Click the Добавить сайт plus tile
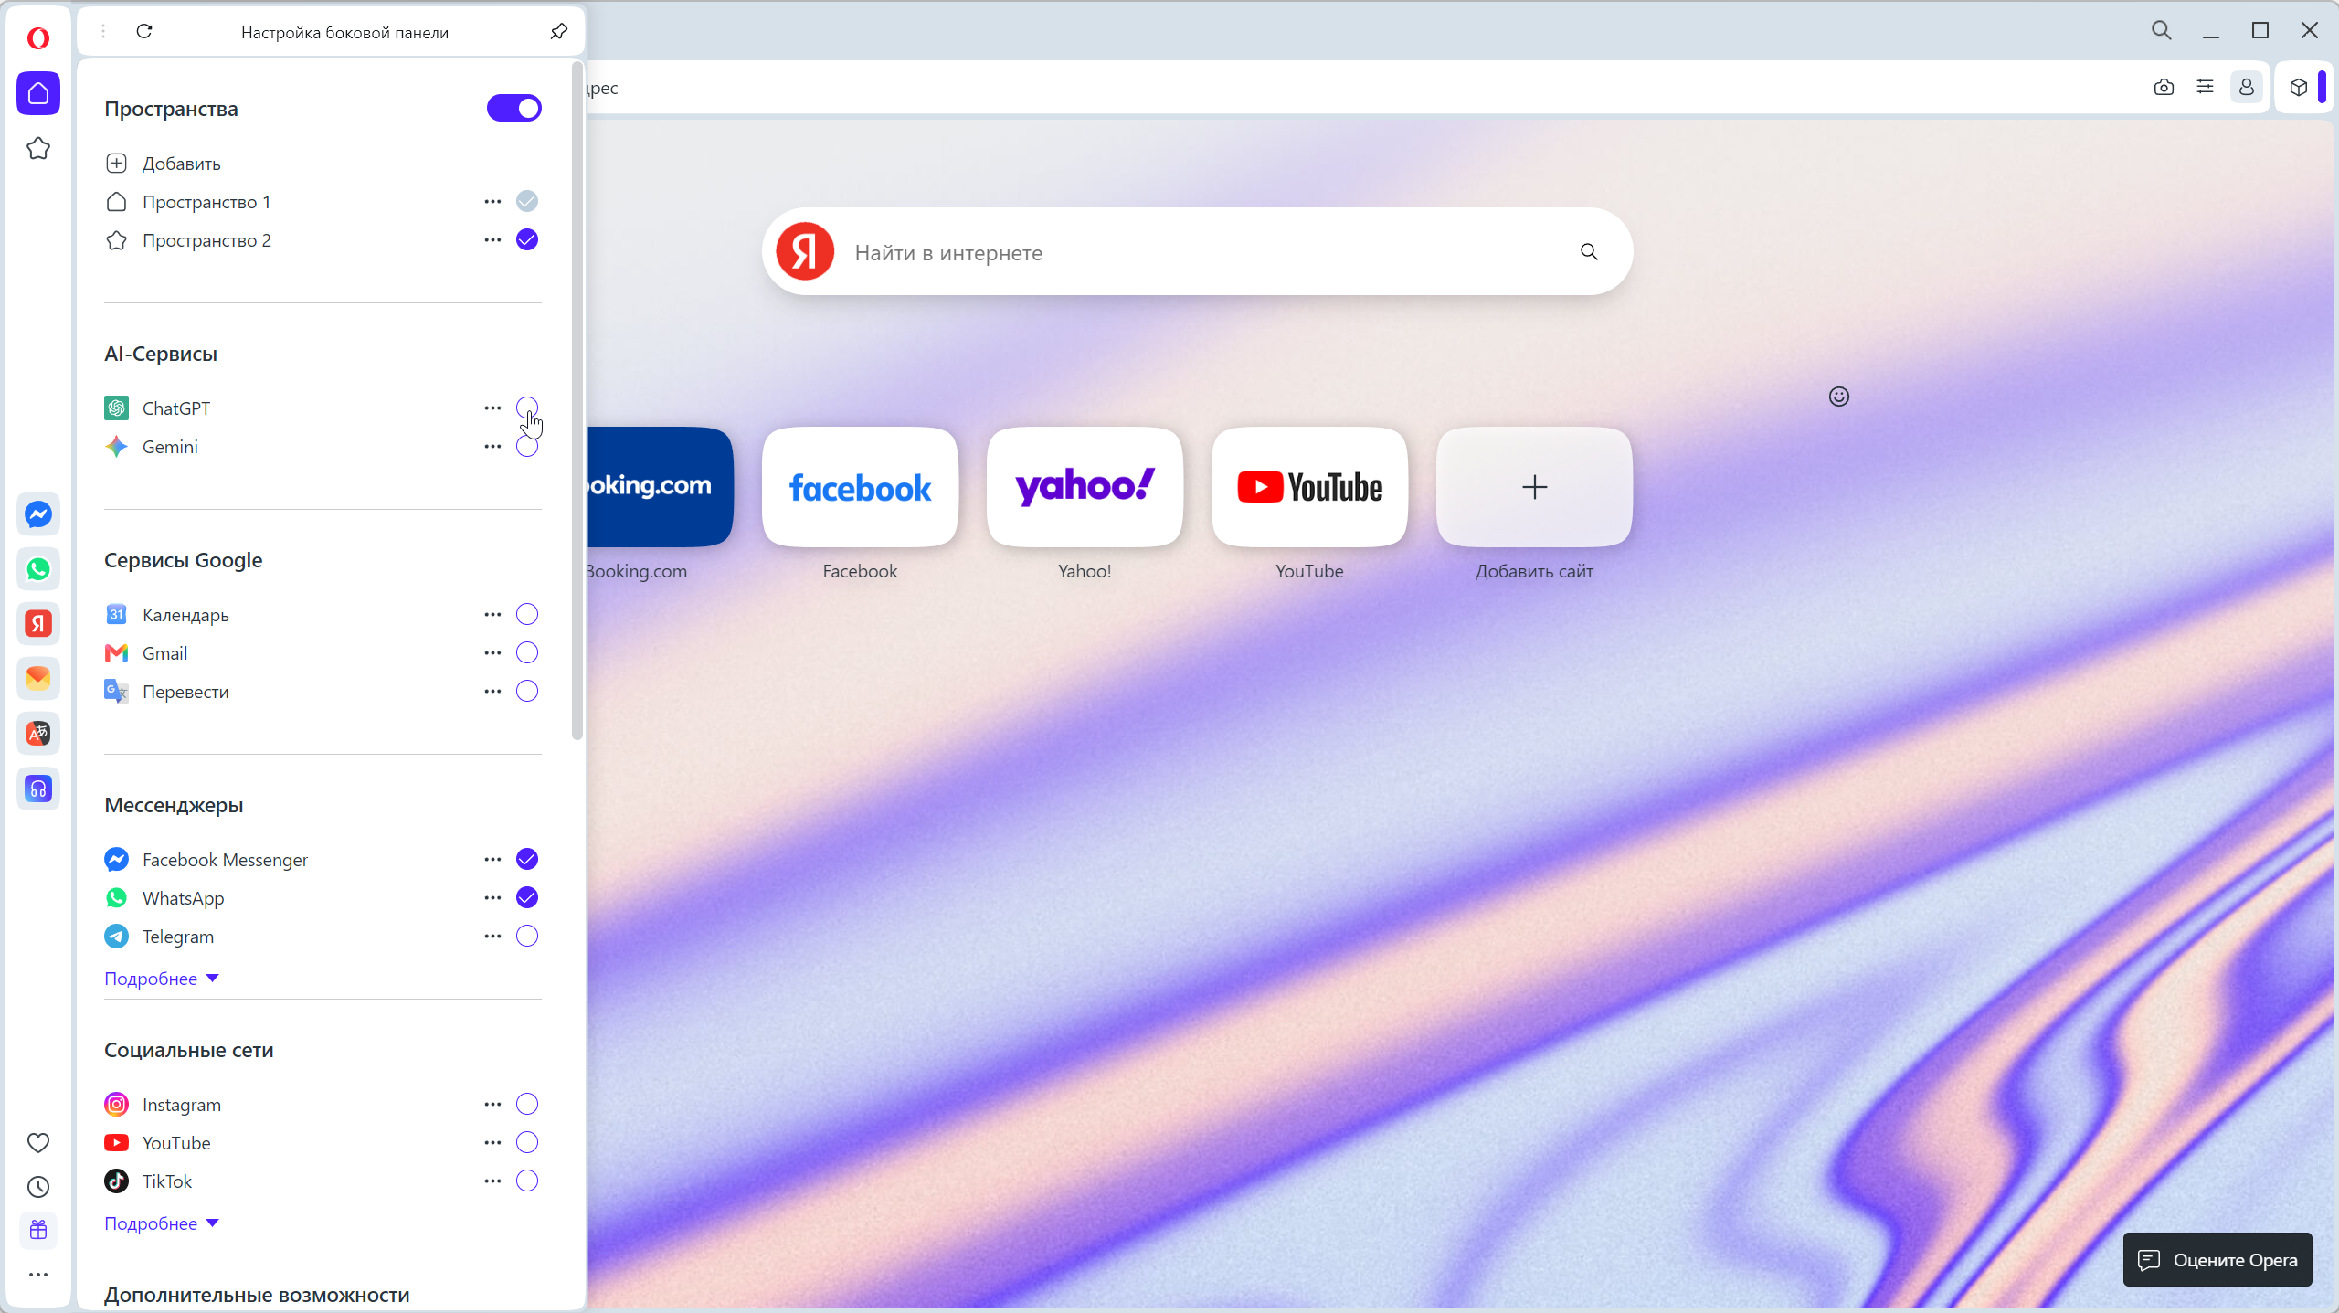Viewport: 2339px width, 1313px height. 1534,487
